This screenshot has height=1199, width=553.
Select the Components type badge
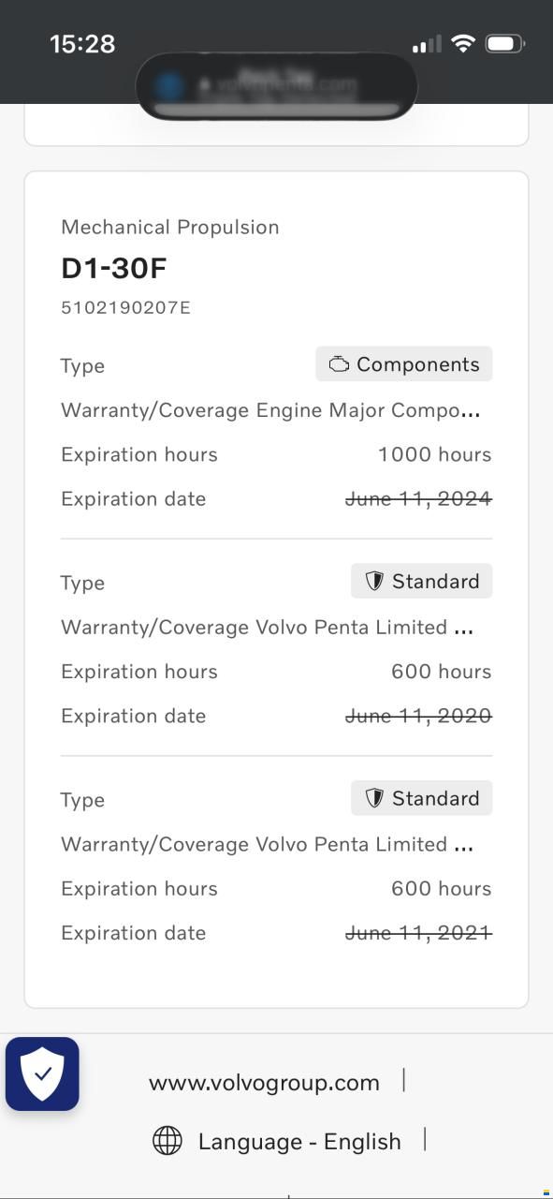click(x=404, y=364)
